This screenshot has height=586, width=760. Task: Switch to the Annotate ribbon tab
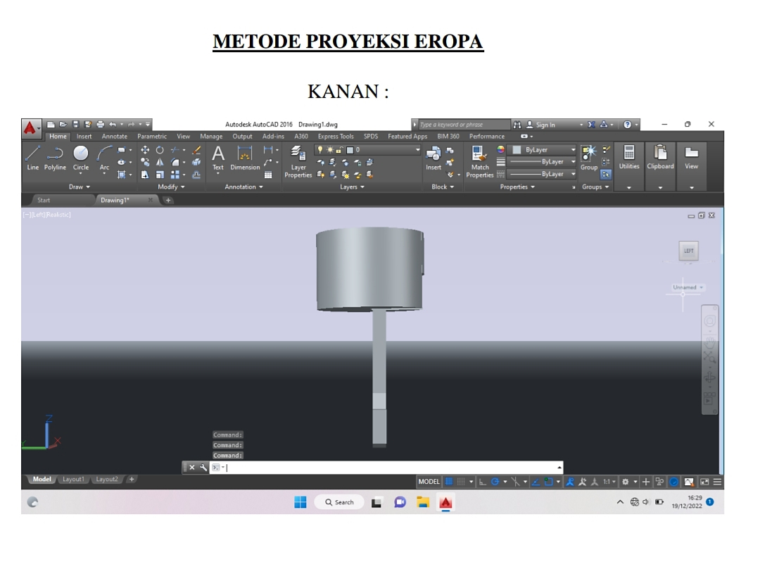point(115,137)
